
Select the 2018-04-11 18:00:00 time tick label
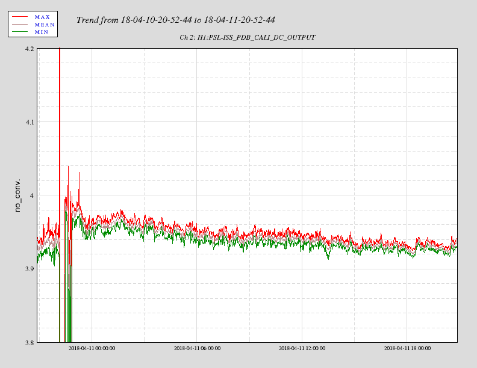pos(408,348)
